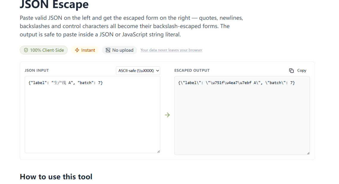This screenshot has height=184, width=339.
Task: Open the 'Your data never leaves your browser' link
Action: pos(171,50)
